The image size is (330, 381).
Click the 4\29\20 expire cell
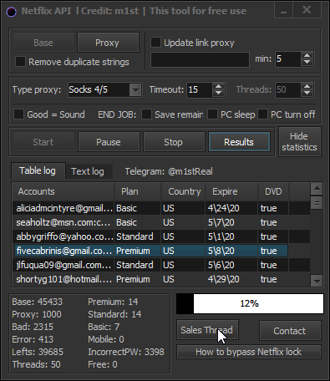231,279
